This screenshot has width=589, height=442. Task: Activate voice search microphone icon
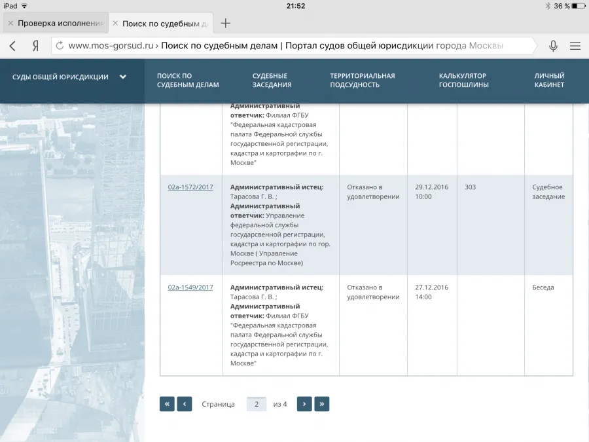pos(553,46)
